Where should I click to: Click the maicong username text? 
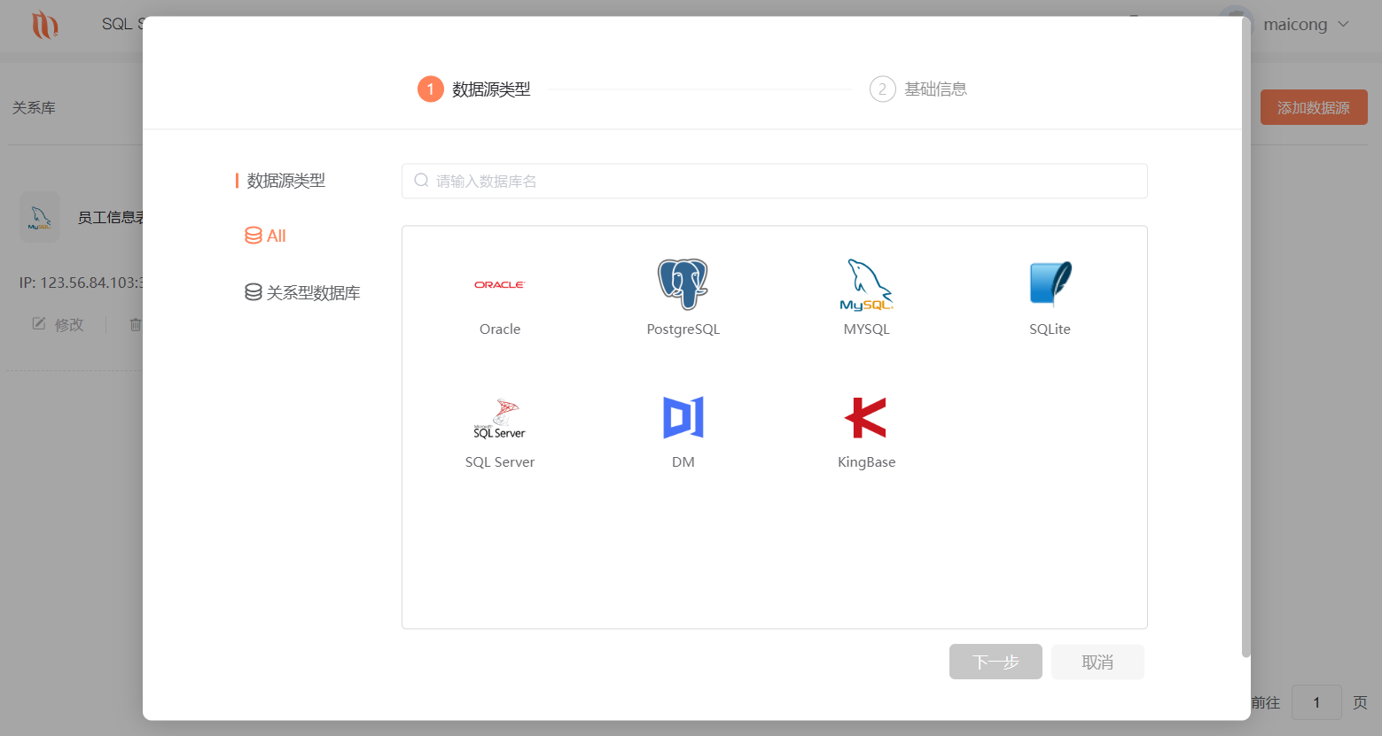click(x=1295, y=25)
